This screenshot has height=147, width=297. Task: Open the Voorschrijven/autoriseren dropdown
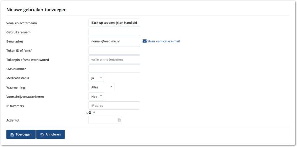click(x=96, y=96)
